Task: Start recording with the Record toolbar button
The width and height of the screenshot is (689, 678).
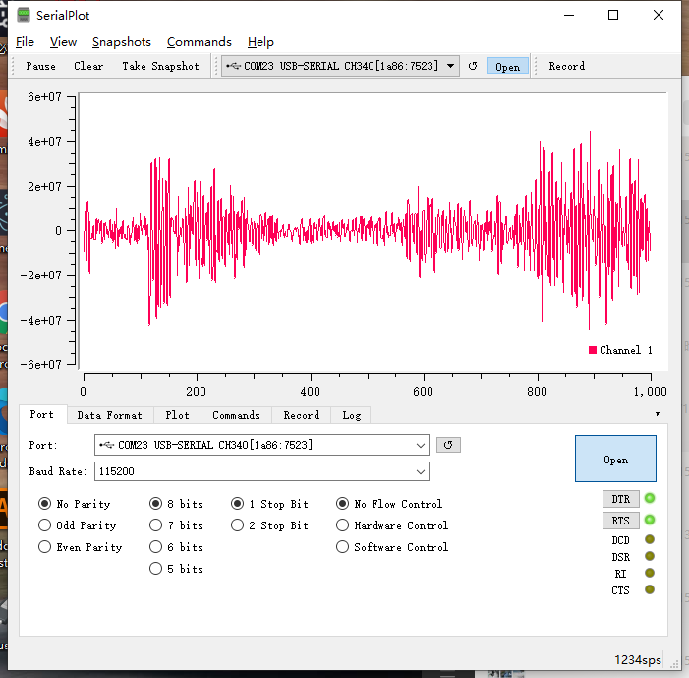Action: [566, 66]
